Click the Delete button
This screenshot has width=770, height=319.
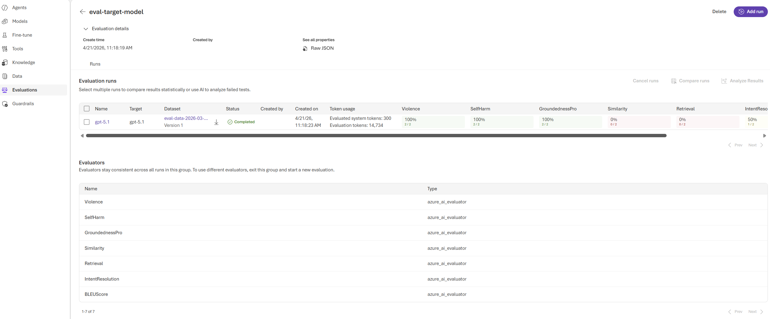click(x=719, y=12)
